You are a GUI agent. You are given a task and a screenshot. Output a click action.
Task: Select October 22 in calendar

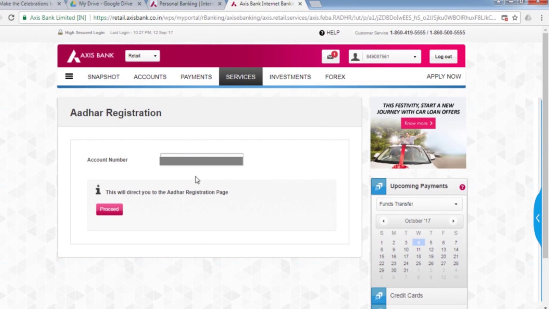(x=381, y=264)
